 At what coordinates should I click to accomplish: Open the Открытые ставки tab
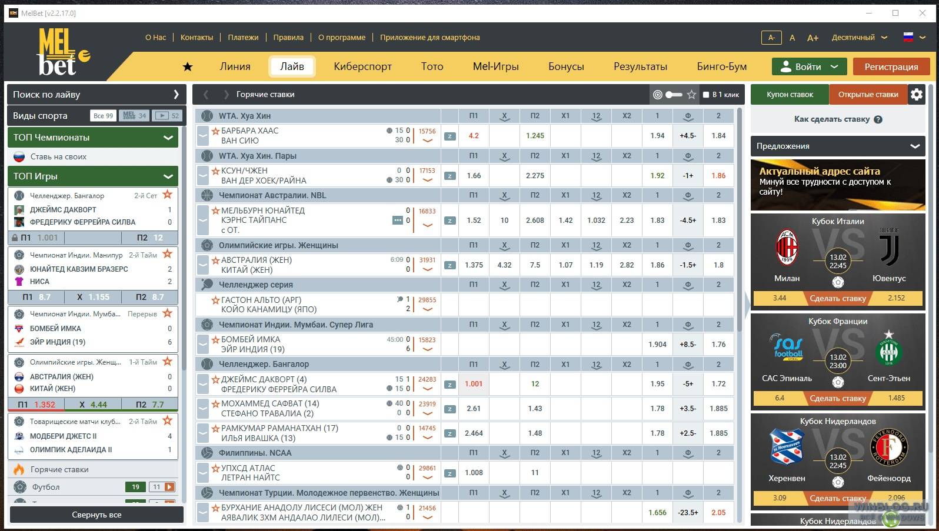click(x=868, y=94)
